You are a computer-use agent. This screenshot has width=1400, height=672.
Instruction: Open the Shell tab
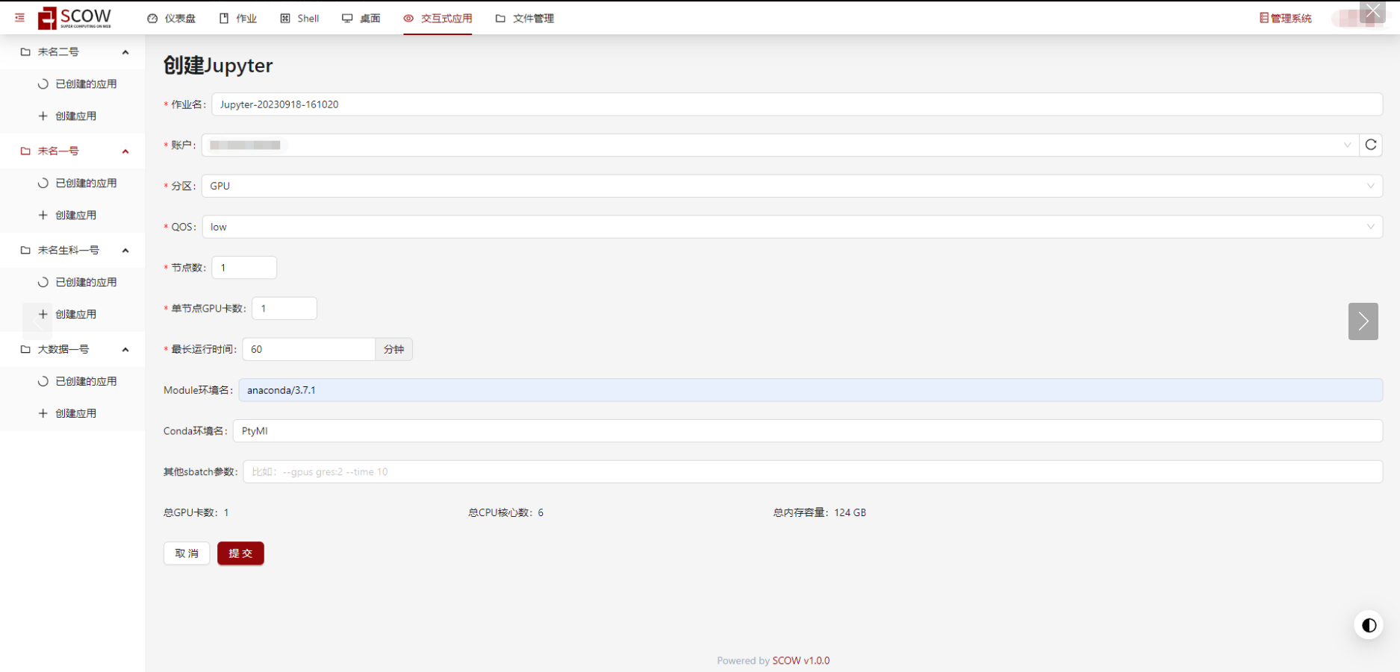click(x=299, y=18)
